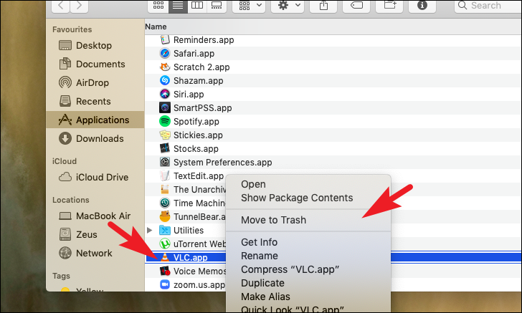Choose Duplicate in the context menu
522x313 pixels.
coord(308,283)
